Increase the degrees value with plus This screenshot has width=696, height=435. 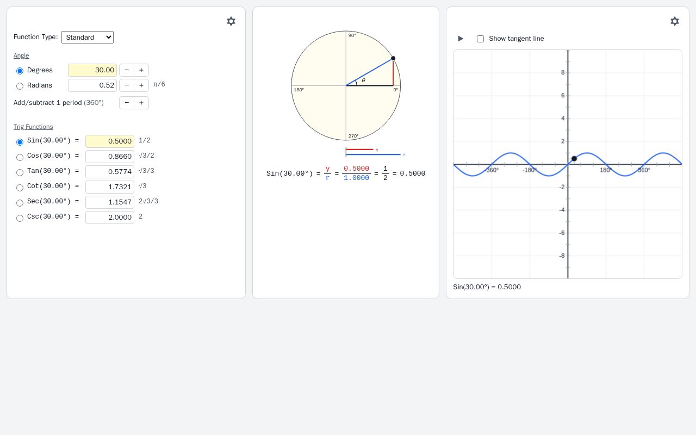click(141, 70)
